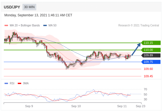Click the green 110.00 resistance tag
This screenshot has height=111, width=162.
click(x=151, y=50)
